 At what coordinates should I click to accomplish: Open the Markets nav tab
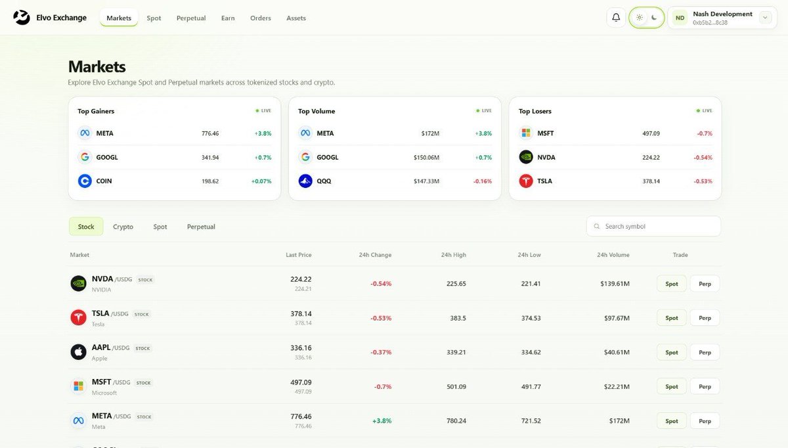pos(119,18)
